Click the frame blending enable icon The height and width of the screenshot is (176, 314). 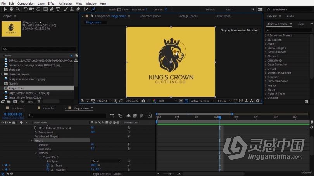tap(135, 116)
